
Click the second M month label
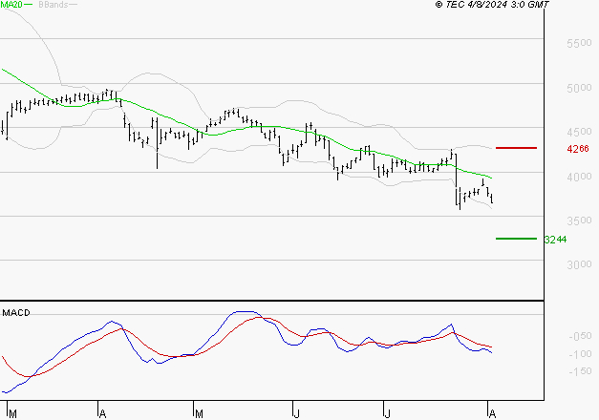[199, 414]
